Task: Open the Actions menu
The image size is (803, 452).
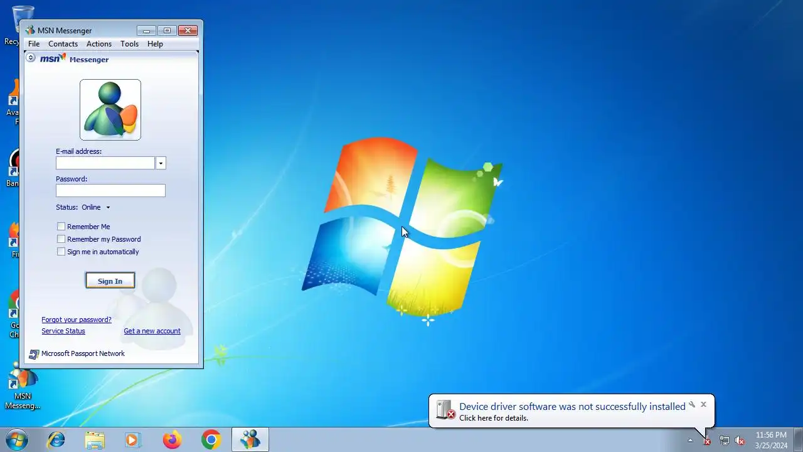Action: [99, 44]
